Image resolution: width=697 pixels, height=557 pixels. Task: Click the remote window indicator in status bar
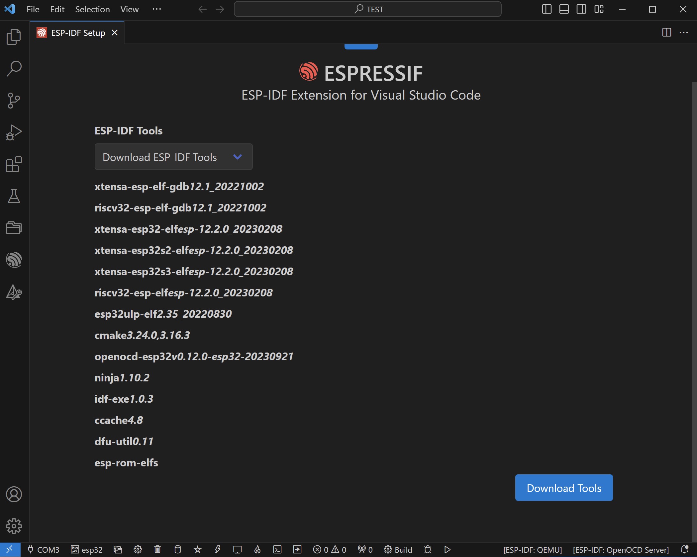click(x=10, y=550)
